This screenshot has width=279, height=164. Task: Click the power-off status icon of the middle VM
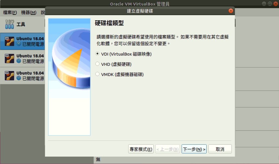click(x=19, y=61)
